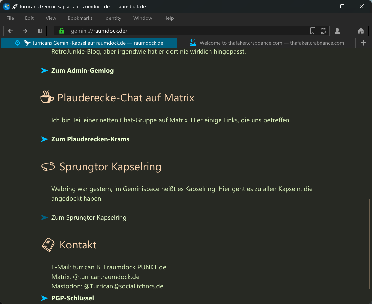Image resolution: width=372 pixels, height=304 pixels.
Task: Reload the current page
Action: point(323,31)
